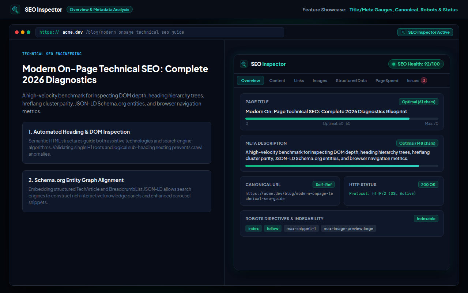The height and width of the screenshot is (293, 468).
Task: Click the SEO Inspector title in top header
Action: point(44,10)
